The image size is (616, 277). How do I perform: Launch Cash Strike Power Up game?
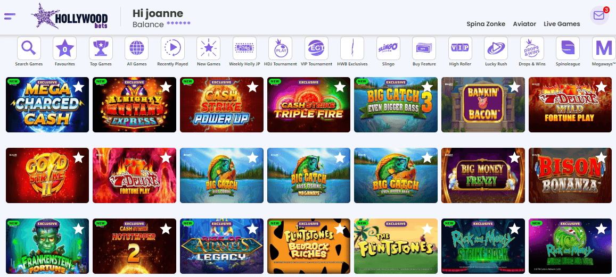click(x=221, y=105)
